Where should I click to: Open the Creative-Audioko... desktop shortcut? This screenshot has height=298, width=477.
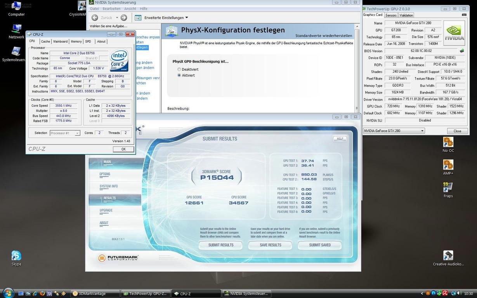[x=448, y=258]
